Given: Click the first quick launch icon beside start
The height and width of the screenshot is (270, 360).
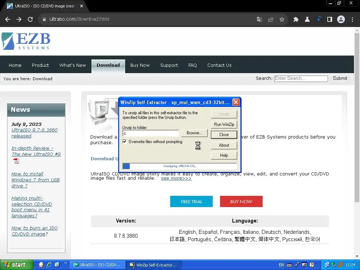Looking at the screenshot, I should 41,265.
